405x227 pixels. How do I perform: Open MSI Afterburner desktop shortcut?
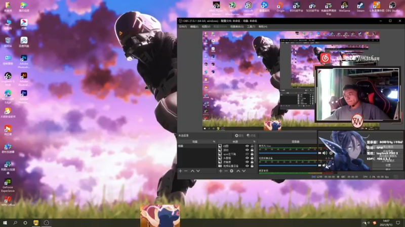coord(232,9)
